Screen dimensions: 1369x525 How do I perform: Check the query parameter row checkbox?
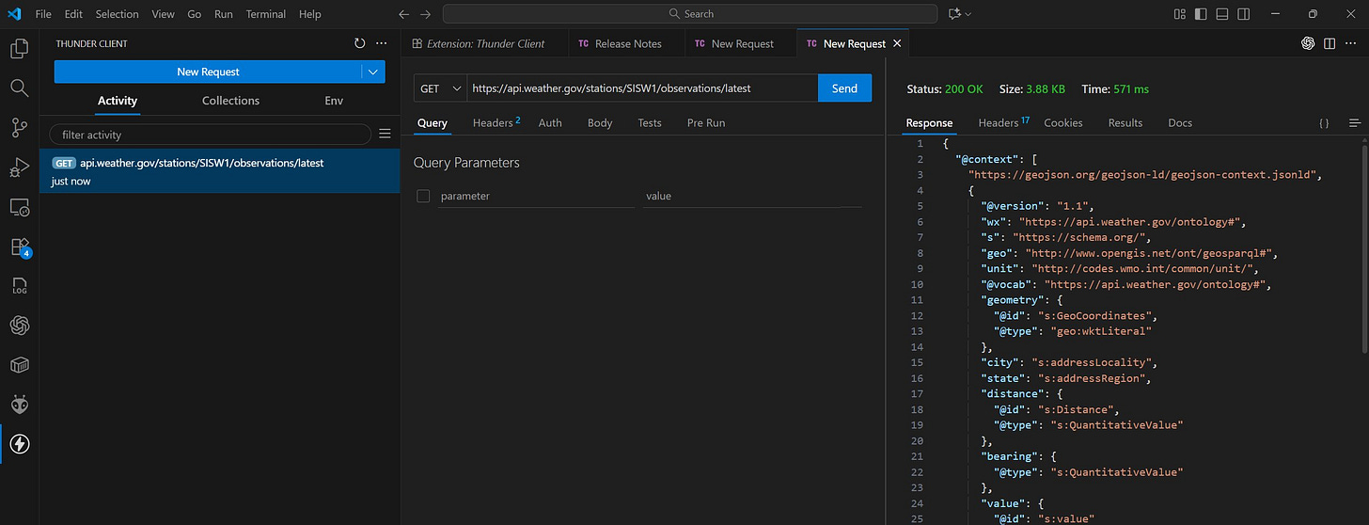click(423, 196)
